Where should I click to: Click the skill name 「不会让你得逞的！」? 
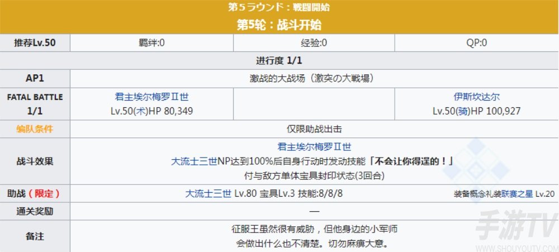point(411,161)
